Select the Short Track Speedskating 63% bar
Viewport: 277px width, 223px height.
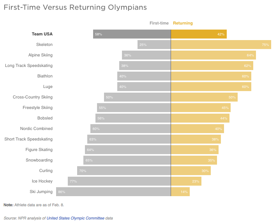point(129,139)
